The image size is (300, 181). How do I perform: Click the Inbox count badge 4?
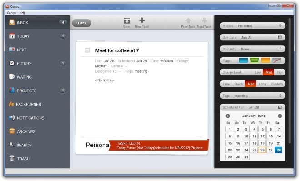[63, 22]
